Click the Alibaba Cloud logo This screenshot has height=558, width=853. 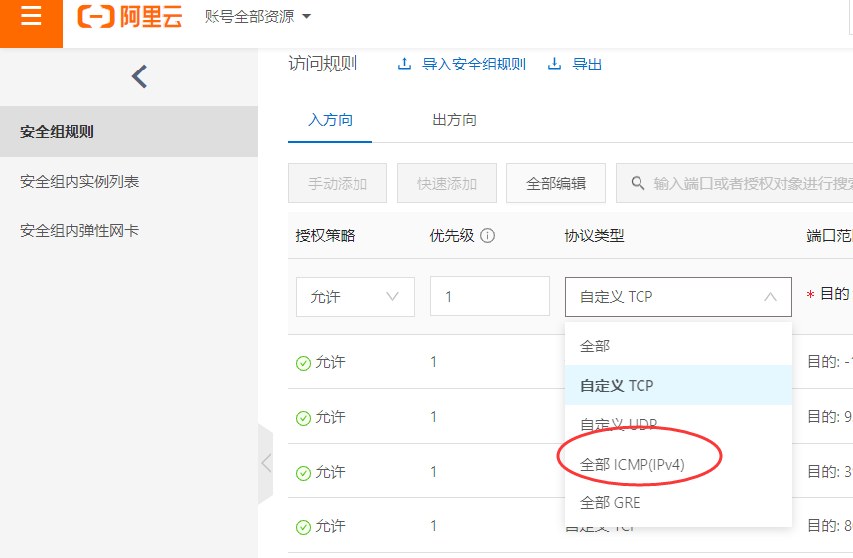pos(130,17)
